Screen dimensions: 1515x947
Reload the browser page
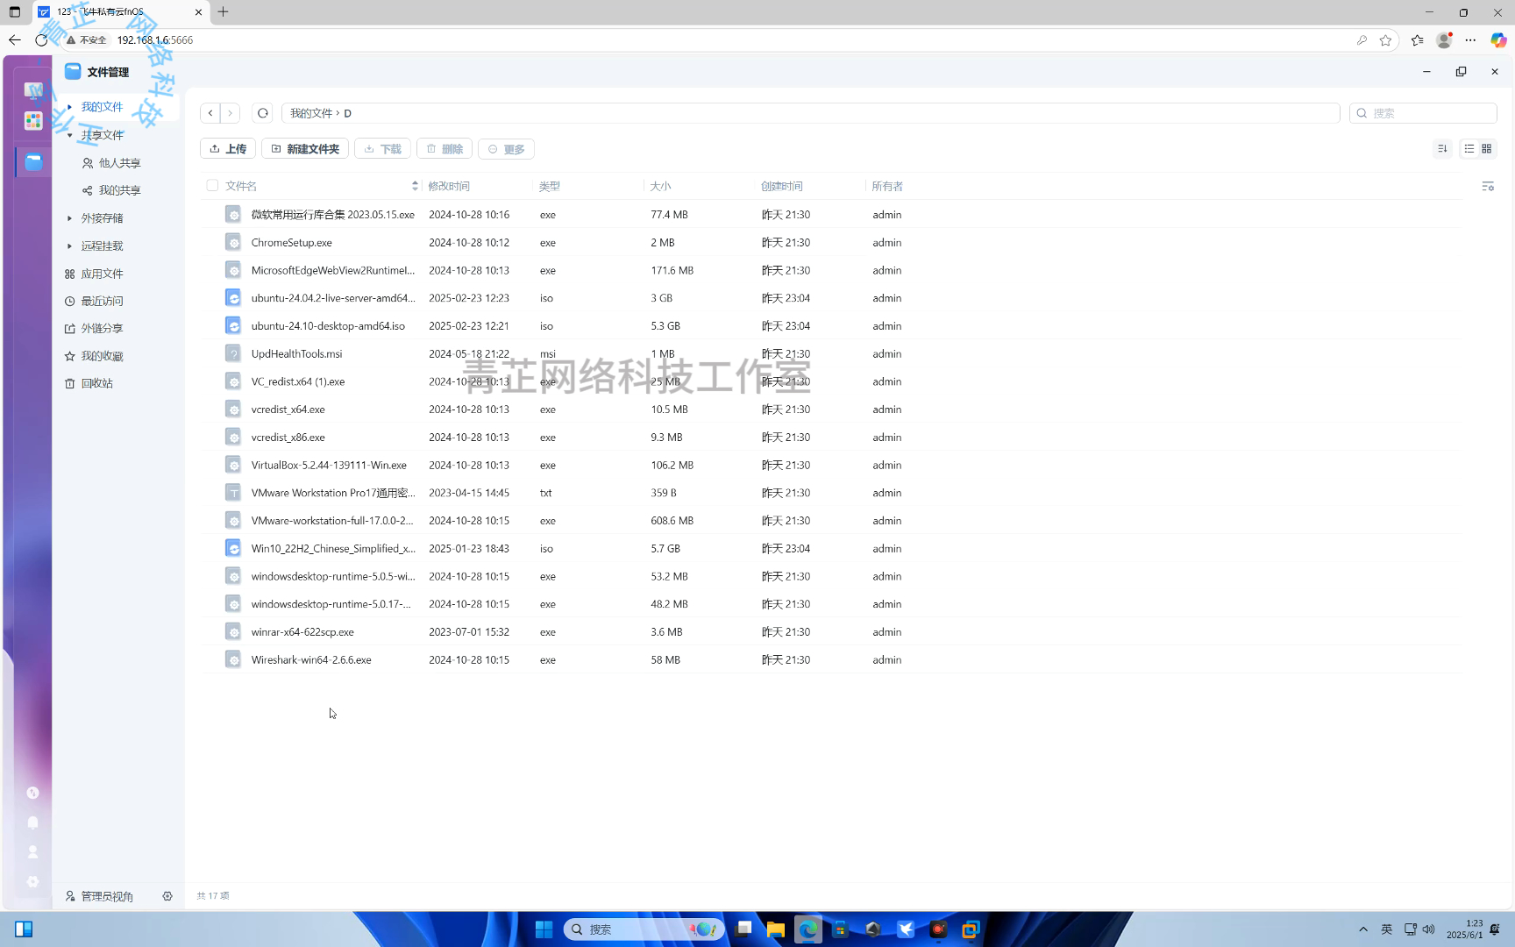point(41,40)
